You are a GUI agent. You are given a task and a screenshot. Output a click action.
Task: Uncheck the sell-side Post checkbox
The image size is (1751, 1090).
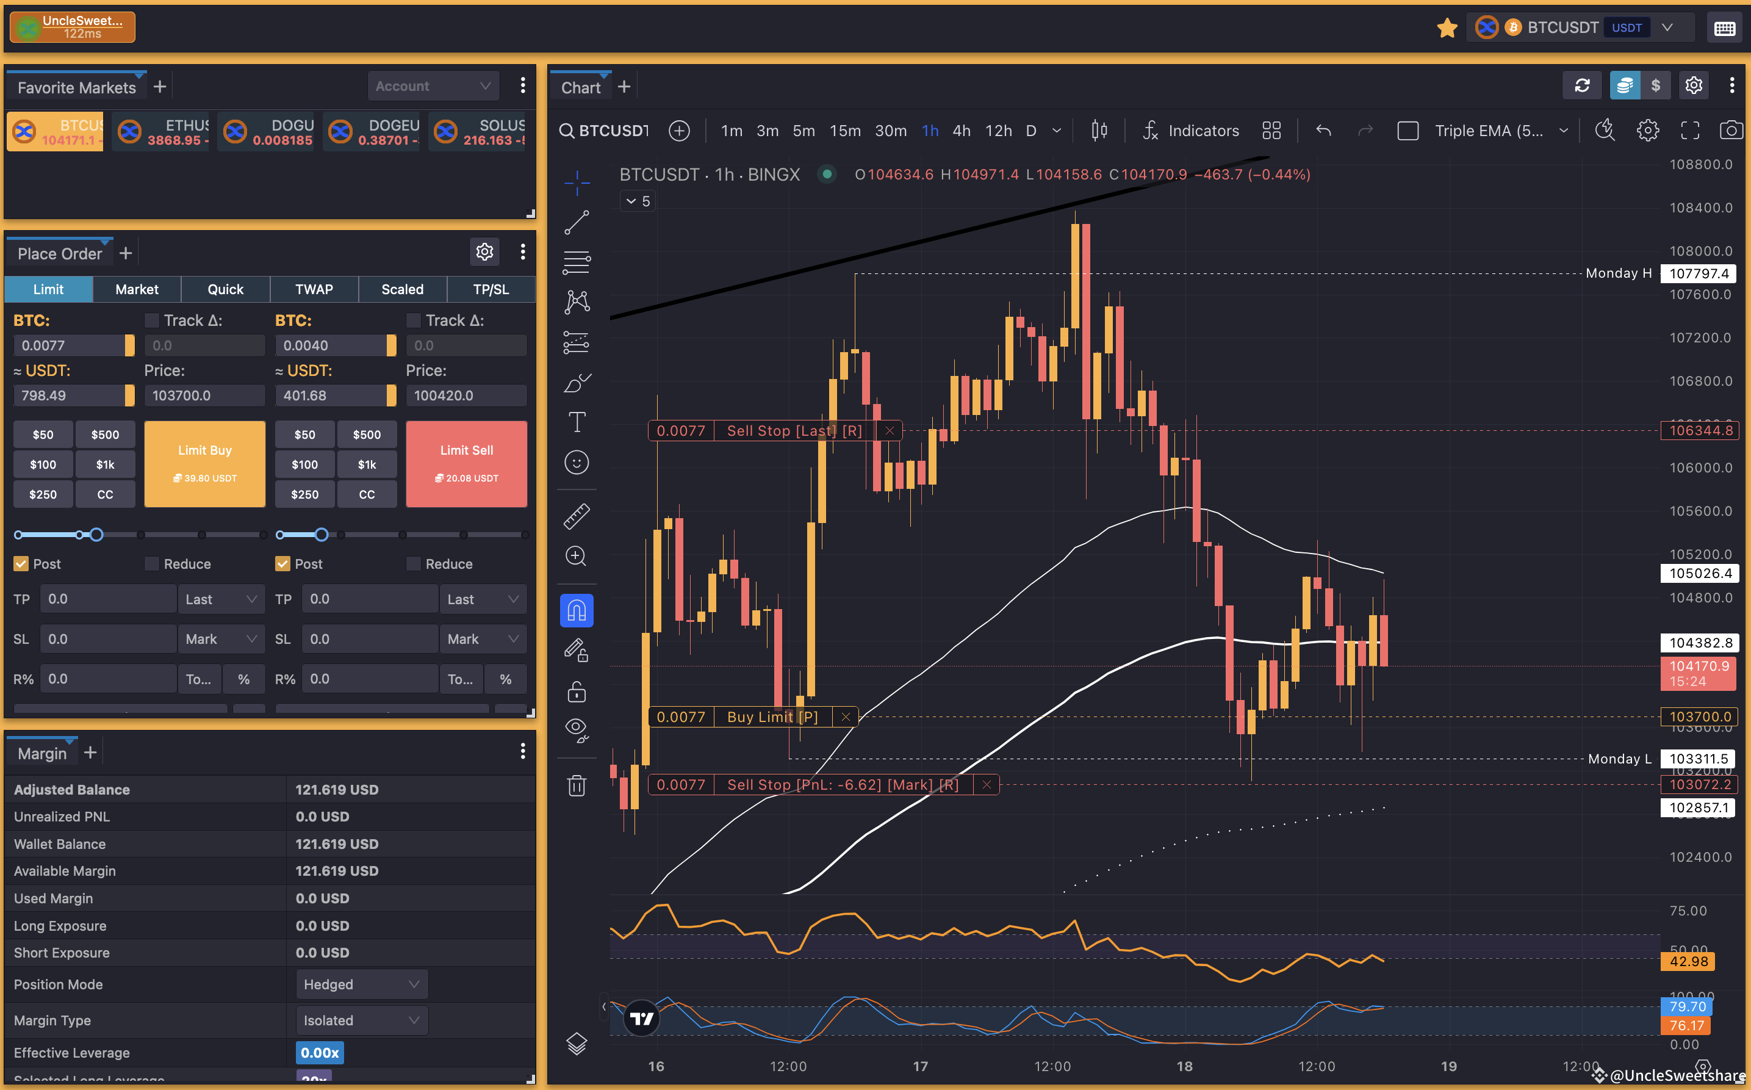282,564
